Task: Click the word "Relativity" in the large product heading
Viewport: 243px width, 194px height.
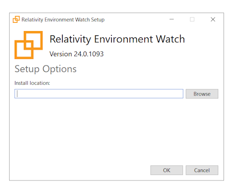Action: click(70, 39)
